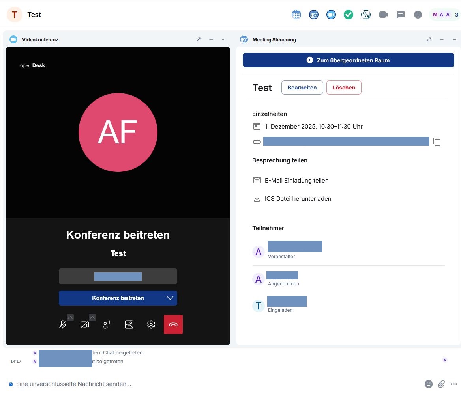Click the invite participants icon

107,324
